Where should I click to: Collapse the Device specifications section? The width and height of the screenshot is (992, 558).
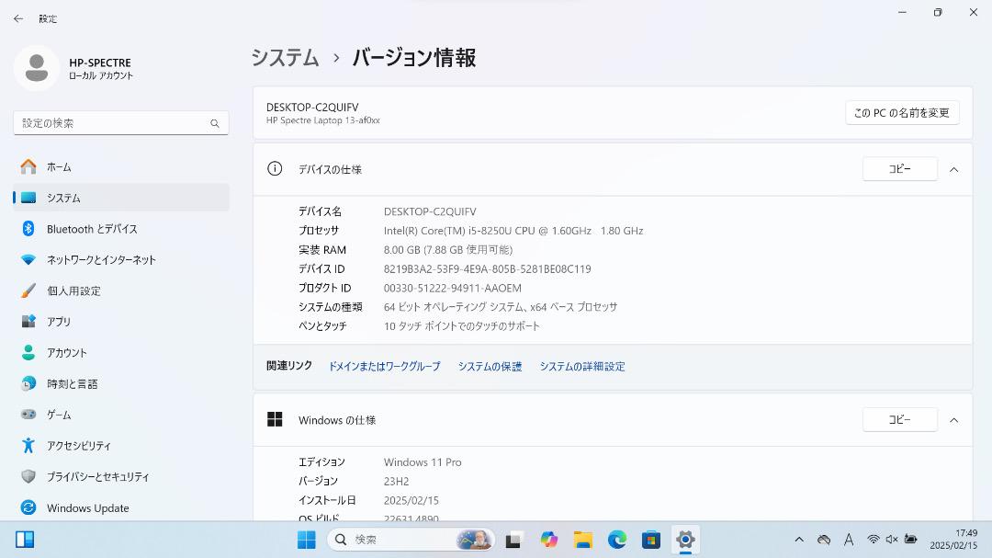954,170
